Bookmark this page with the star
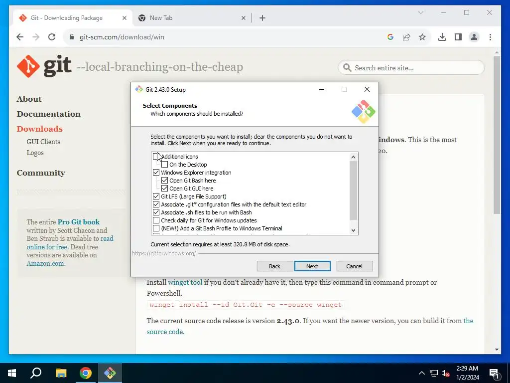The height and width of the screenshot is (383, 510). [x=422, y=37]
